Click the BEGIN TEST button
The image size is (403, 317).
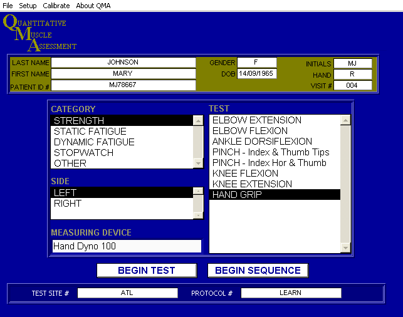[146, 271]
